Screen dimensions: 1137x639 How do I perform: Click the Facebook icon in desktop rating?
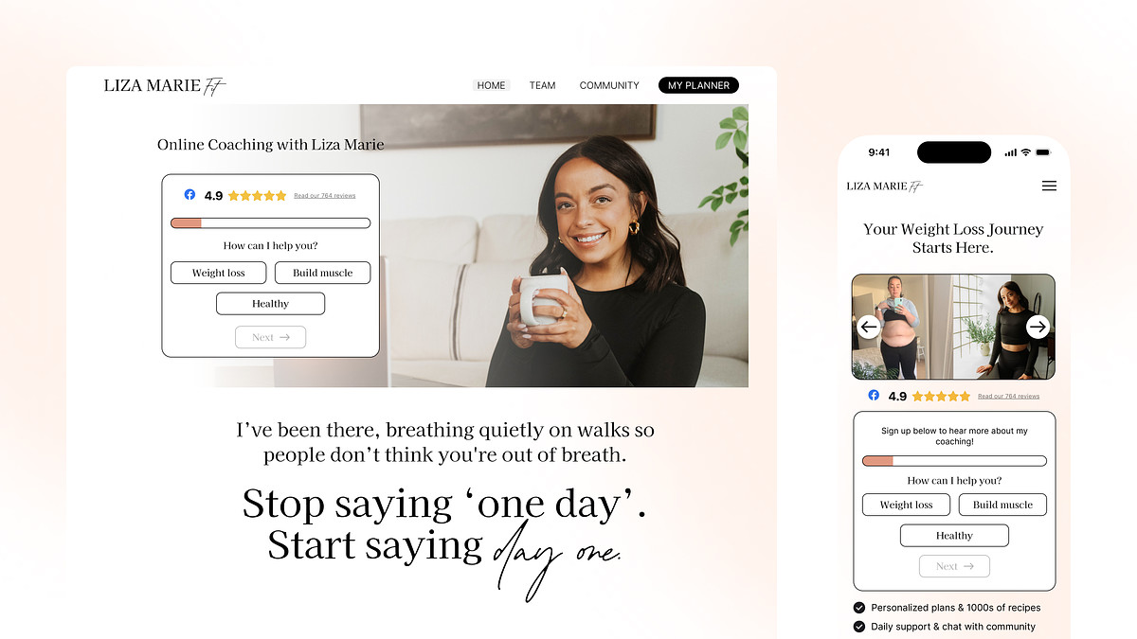(x=189, y=194)
